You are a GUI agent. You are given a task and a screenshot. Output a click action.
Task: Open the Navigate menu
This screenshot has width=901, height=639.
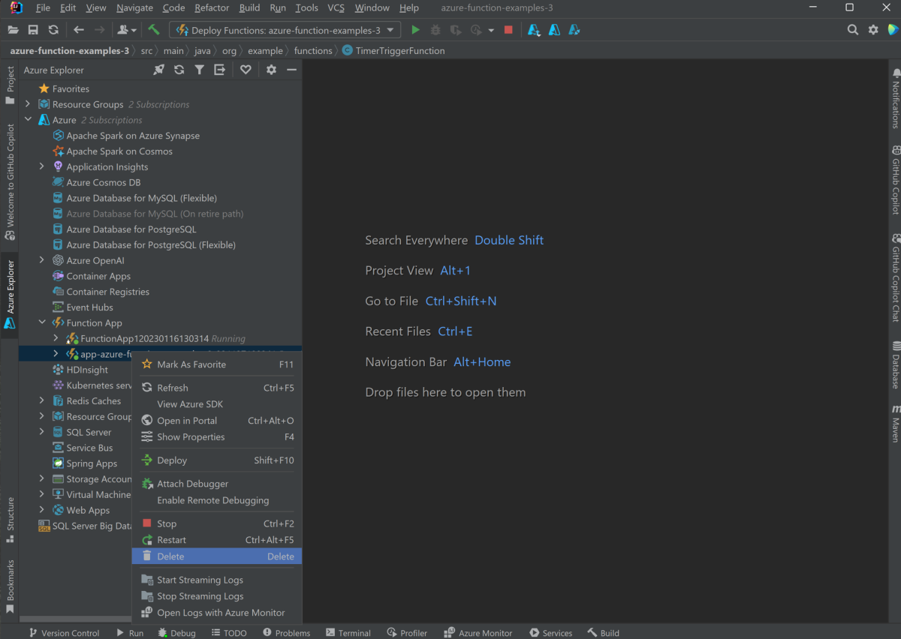pyautogui.click(x=134, y=7)
